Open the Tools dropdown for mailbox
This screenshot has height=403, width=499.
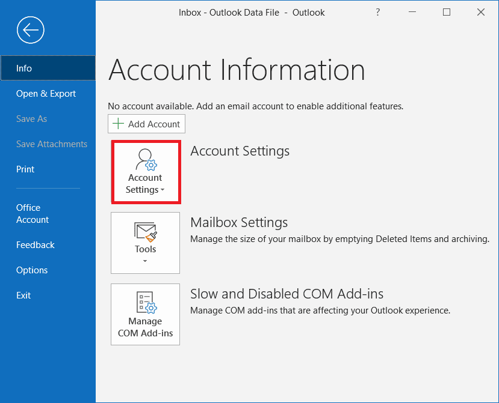click(x=146, y=243)
